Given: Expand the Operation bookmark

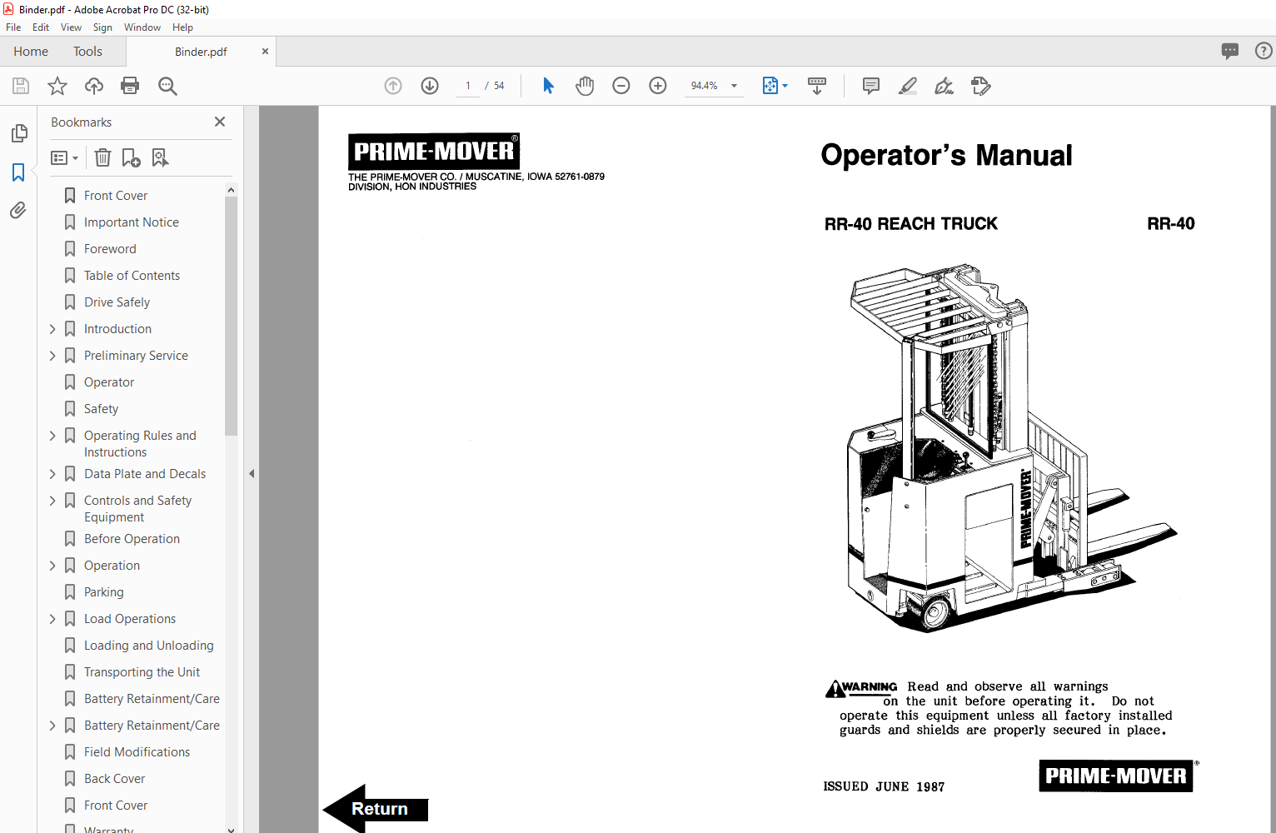Looking at the screenshot, I should click(52, 566).
